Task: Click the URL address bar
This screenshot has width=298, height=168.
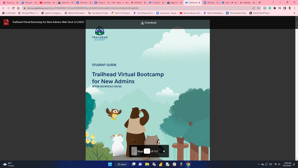Action: (x=137, y=8)
